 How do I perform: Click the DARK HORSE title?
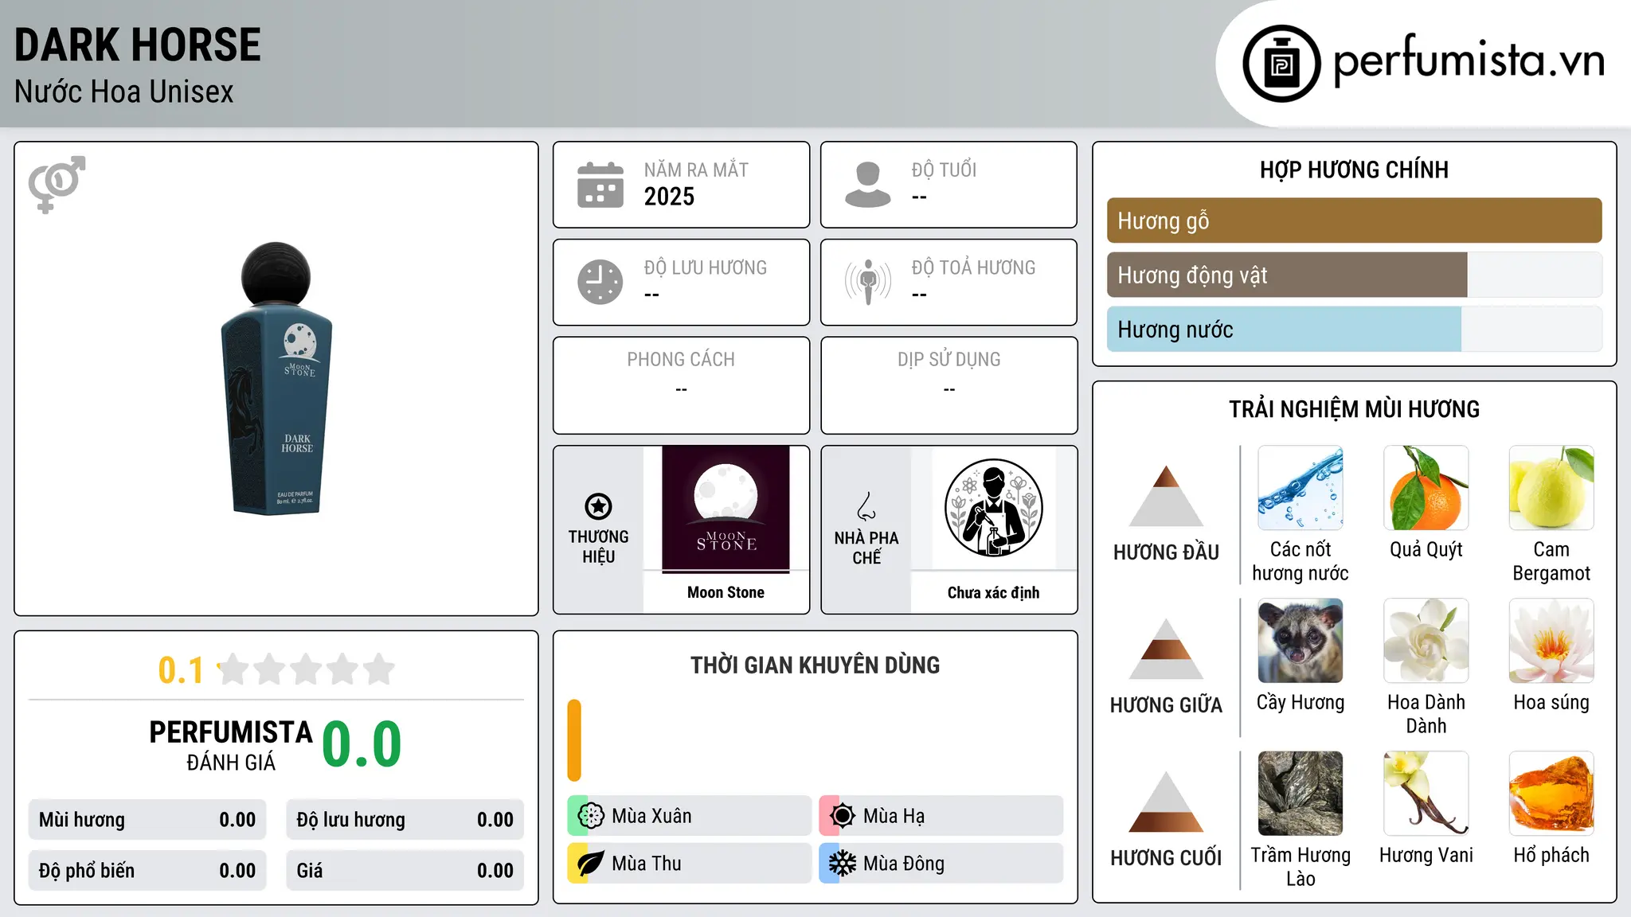point(138,45)
